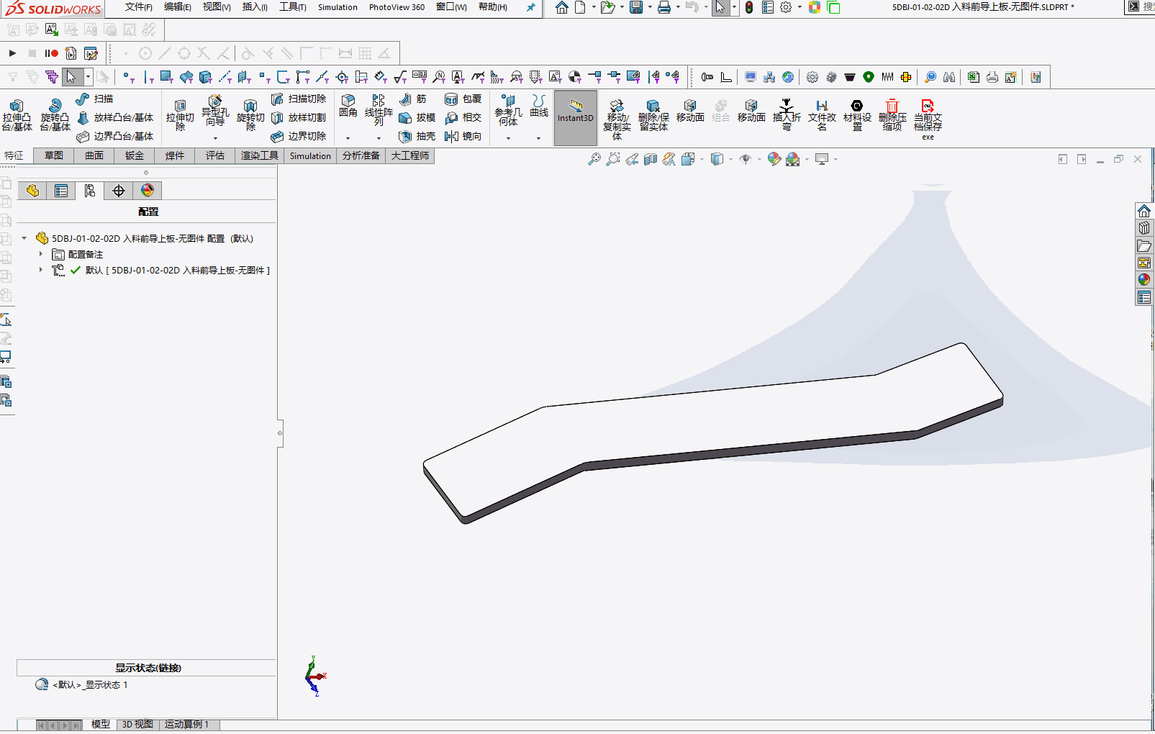Screen dimensions: 1155x734
Task: Click the Save Current Document (当前文档保存) button
Action: [x=928, y=119]
